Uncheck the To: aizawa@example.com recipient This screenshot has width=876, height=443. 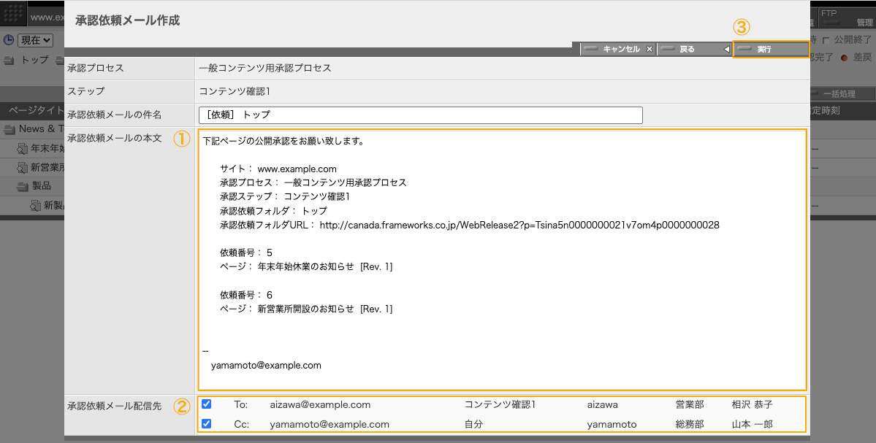coord(207,404)
